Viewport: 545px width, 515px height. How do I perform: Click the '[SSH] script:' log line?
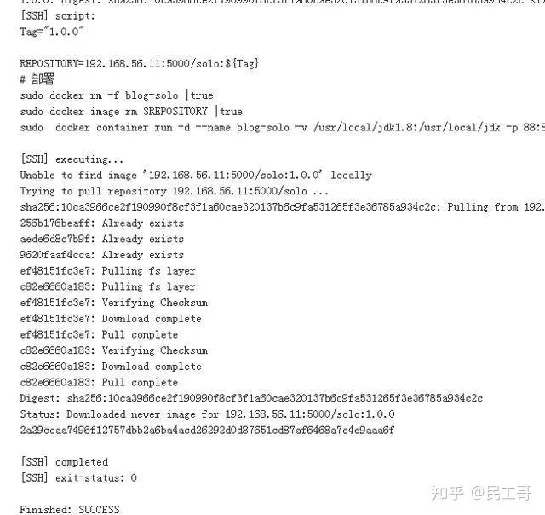click(57, 16)
